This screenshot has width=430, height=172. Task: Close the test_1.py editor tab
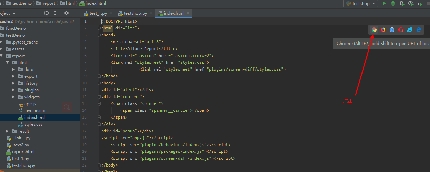tap(111, 13)
